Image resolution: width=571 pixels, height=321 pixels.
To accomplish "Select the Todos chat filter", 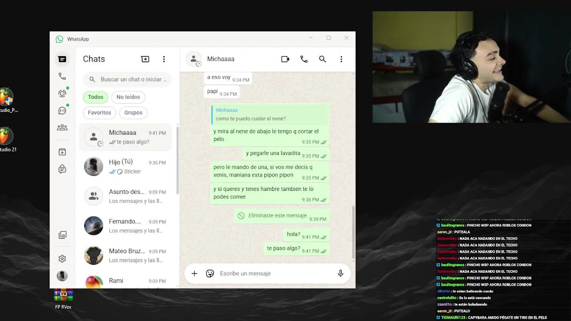I will 95,97.
